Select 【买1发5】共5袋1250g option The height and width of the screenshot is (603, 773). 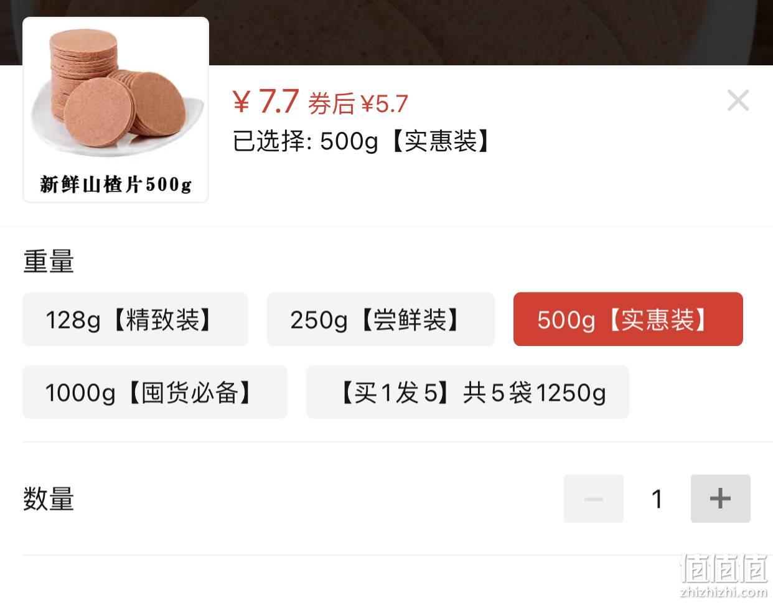467,392
